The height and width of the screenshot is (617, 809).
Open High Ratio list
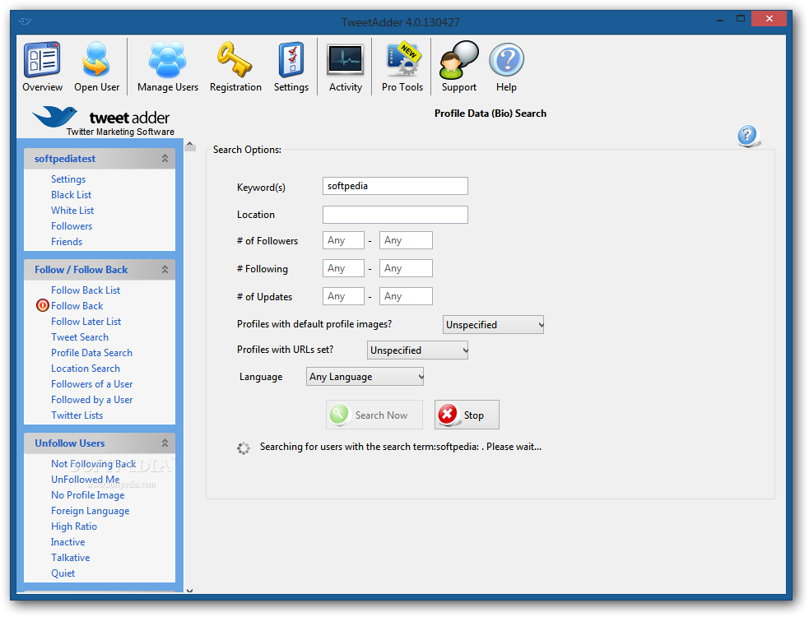click(74, 527)
